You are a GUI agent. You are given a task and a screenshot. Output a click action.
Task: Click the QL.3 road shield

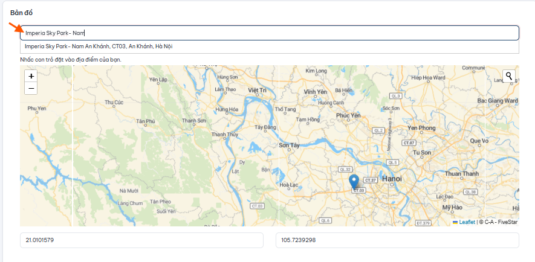(396, 96)
